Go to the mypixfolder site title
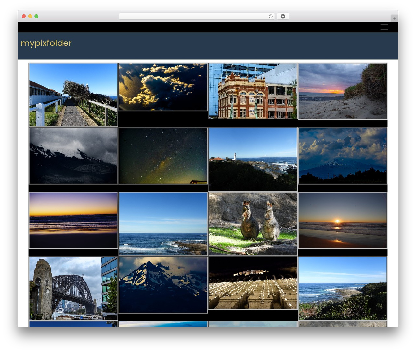 pyautogui.click(x=46, y=43)
